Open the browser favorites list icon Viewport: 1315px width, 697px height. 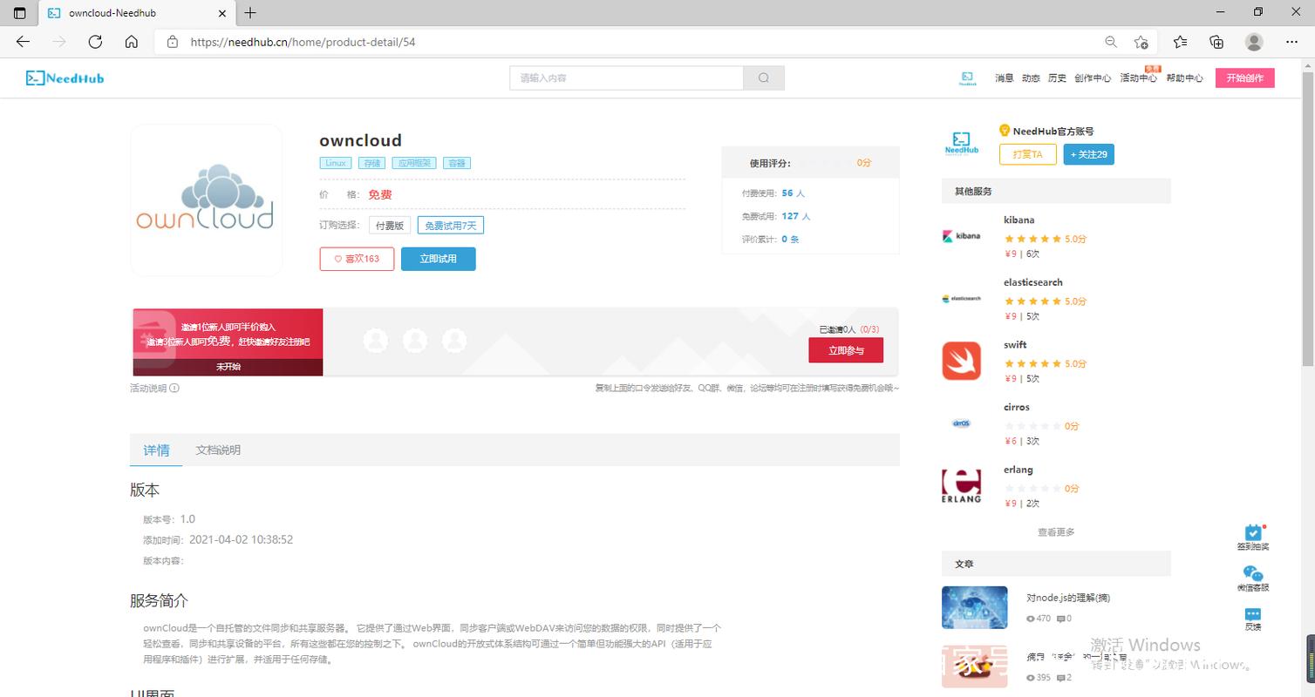tap(1180, 42)
